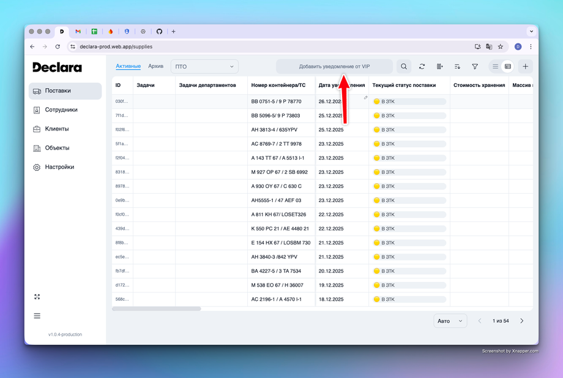
Task: Click the horizontal table scrollbar
Action: click(x=157, y=309)
